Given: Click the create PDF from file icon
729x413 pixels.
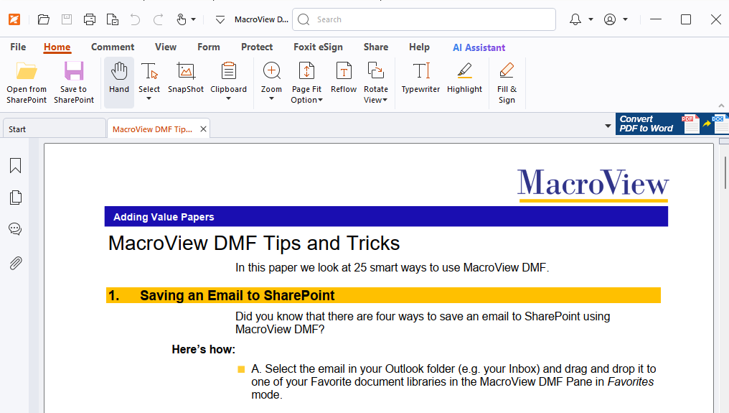Looking at the screenshot, I should (x=113, y=19).
